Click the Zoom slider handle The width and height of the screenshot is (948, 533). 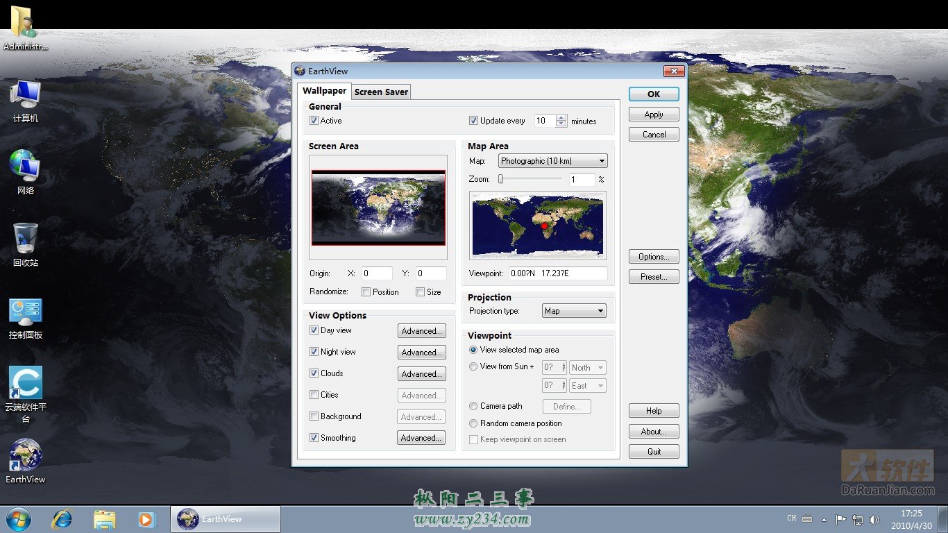coord(500,179)
